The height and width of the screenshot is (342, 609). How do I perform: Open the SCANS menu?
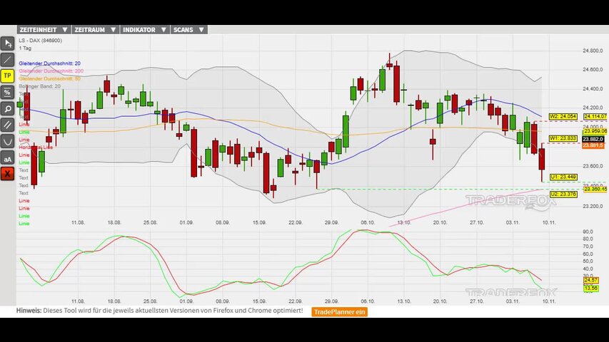coord(188,30)
